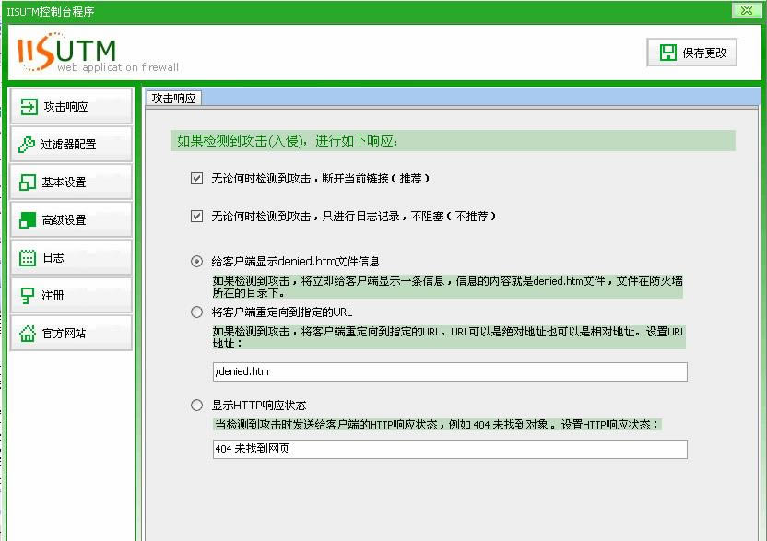This screenshot has height=541, width=767.
Task: Click the calendar icon beside 日志
Action: coord(28,258)
